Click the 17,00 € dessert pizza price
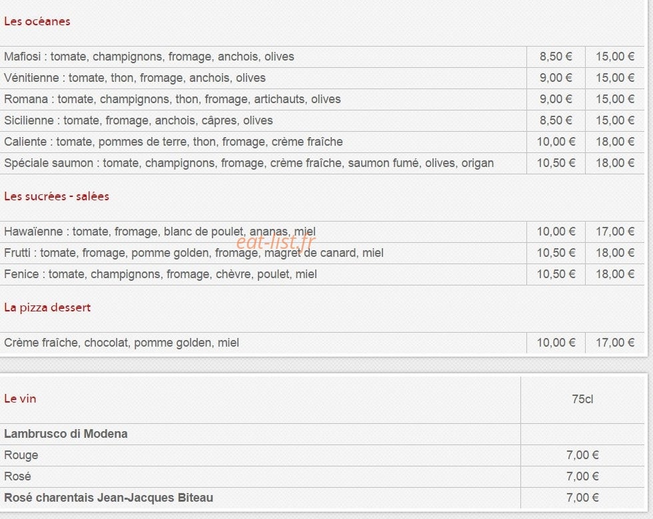The height and width of the screenshot is (519, 653). click(x=614, y=343)
